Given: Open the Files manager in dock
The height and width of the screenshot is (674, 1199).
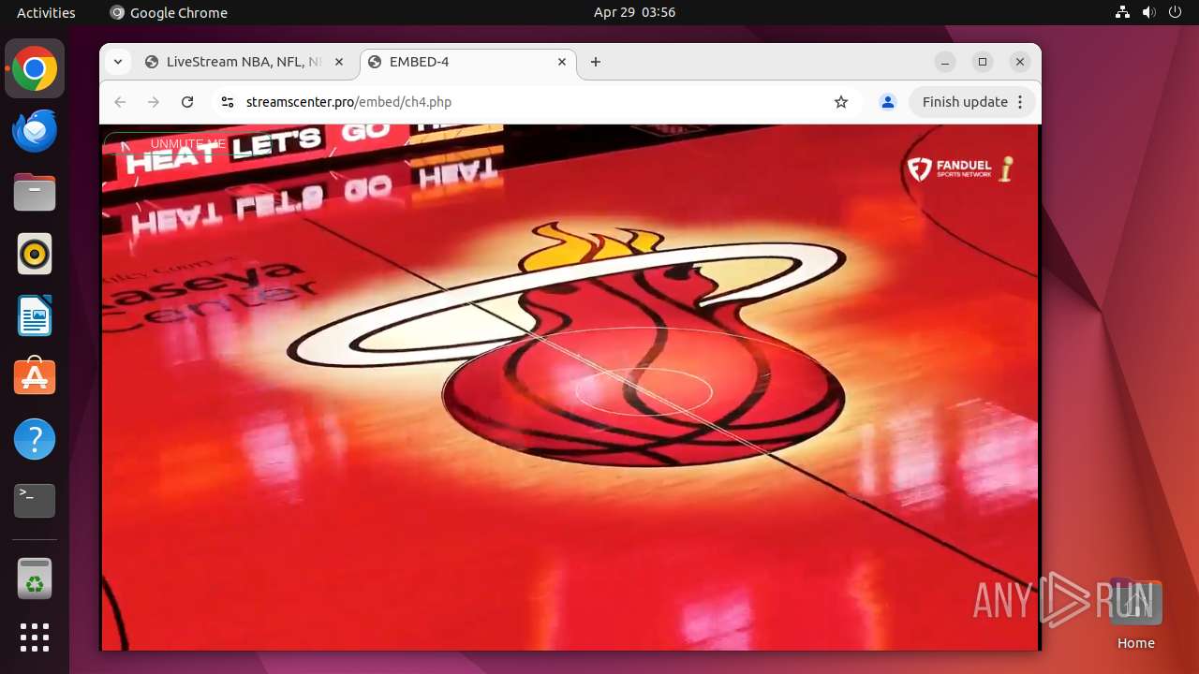Looking at the screenshot, I should [35, 193].
